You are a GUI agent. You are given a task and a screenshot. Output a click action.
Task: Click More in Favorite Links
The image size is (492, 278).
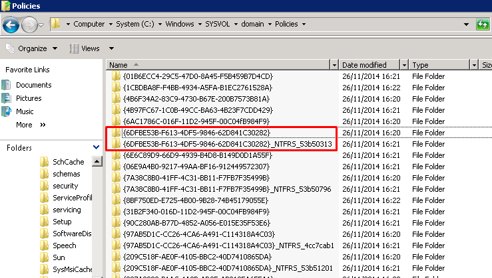[x=25, y=125]
